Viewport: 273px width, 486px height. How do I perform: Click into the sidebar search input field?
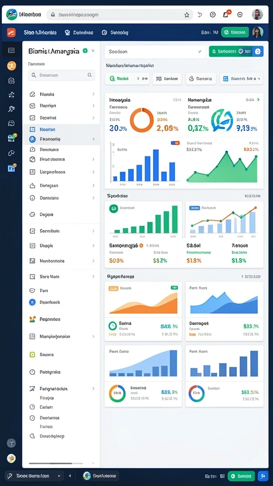[61, 75]
